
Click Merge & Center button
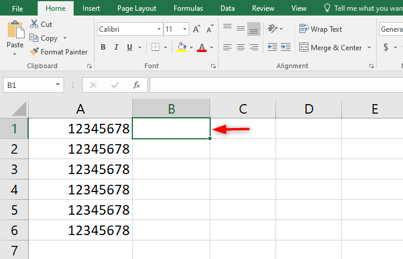pos(331,47)
